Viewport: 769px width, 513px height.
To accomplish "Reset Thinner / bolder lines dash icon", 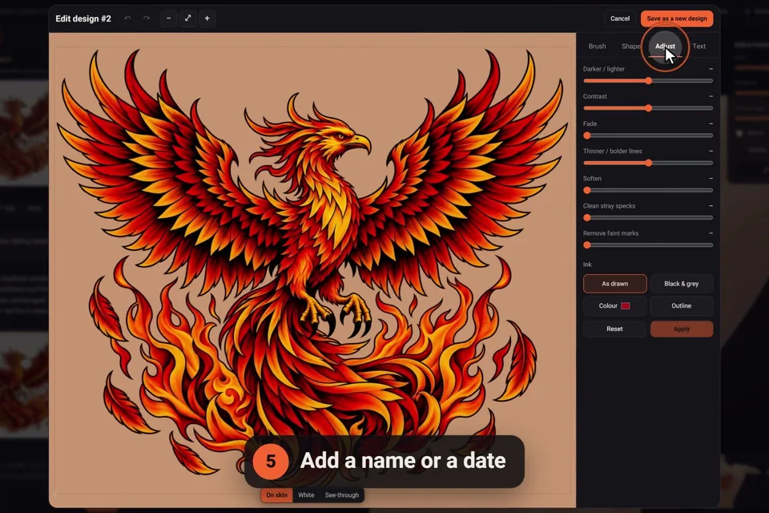I will tap(711, 151).
